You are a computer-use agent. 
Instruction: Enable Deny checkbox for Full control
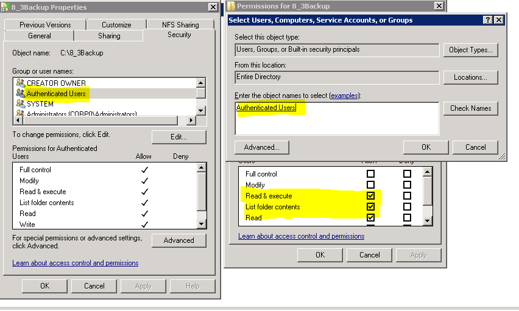click(x=407, y=174)
